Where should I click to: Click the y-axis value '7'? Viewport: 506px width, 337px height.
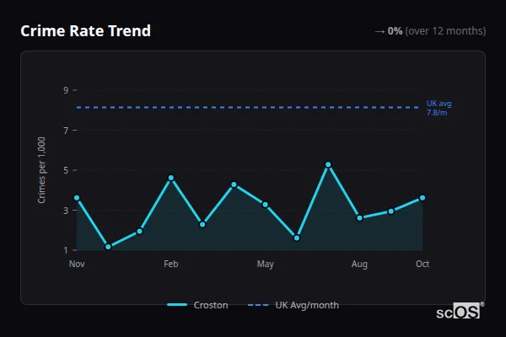[66, 131]
